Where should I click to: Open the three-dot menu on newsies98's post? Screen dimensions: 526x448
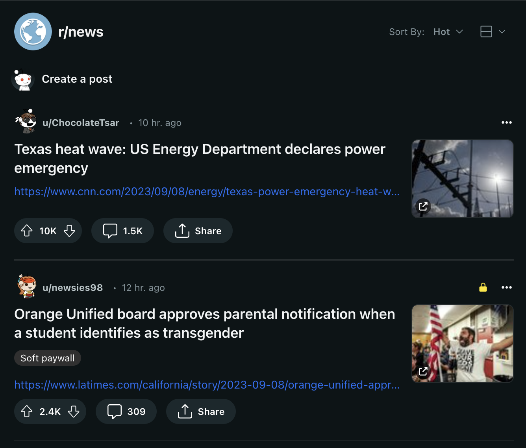(507, 287)
